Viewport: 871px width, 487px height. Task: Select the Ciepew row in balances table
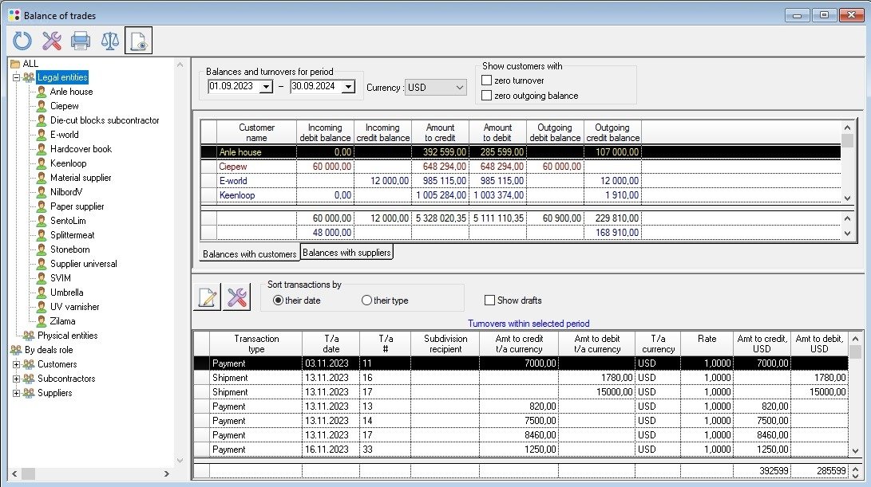pos(256,167)
